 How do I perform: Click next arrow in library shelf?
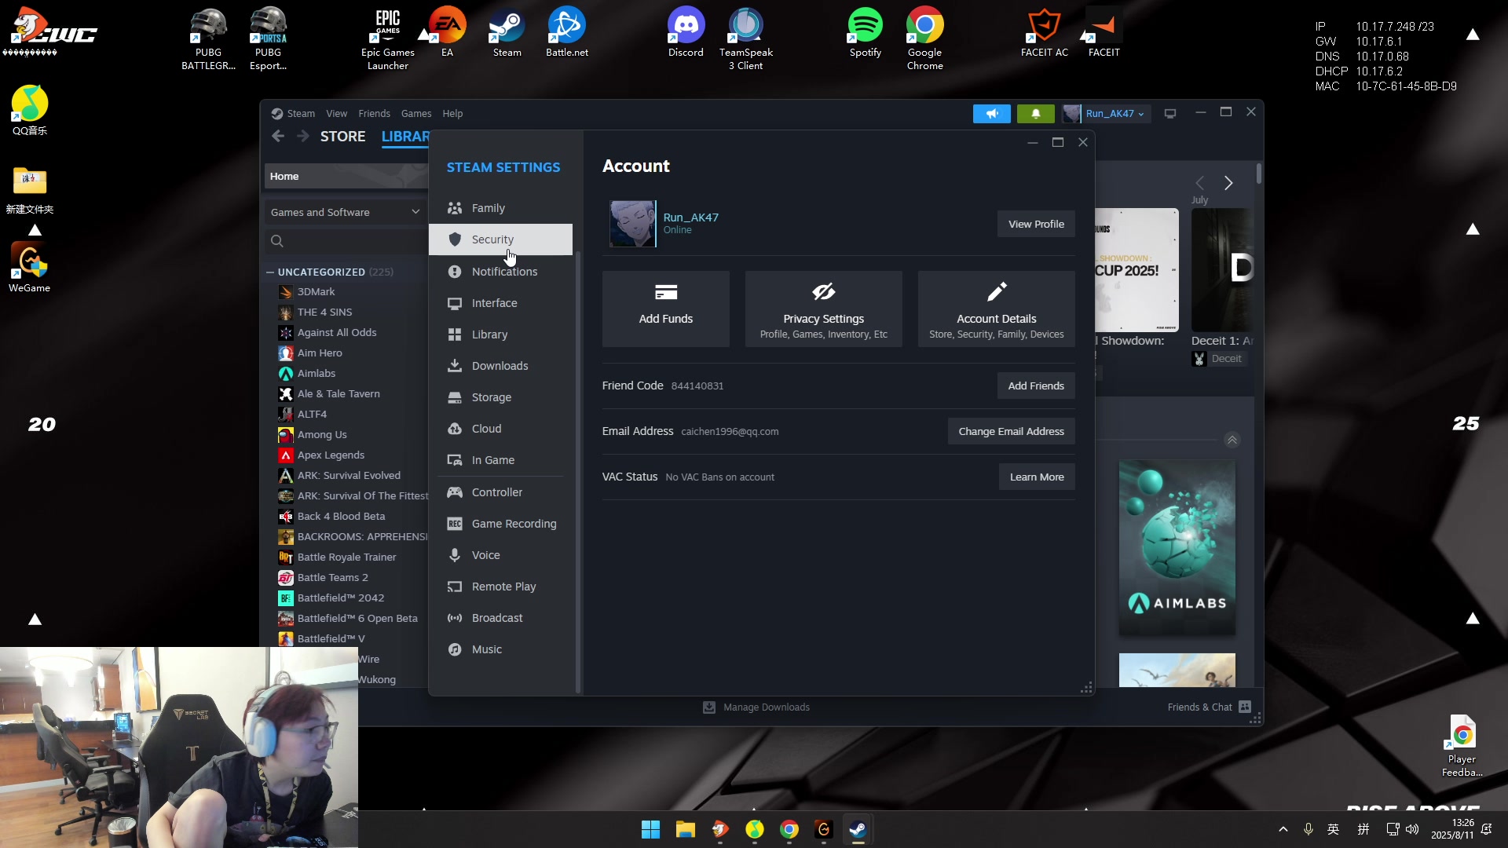[x=1228, y=183]
